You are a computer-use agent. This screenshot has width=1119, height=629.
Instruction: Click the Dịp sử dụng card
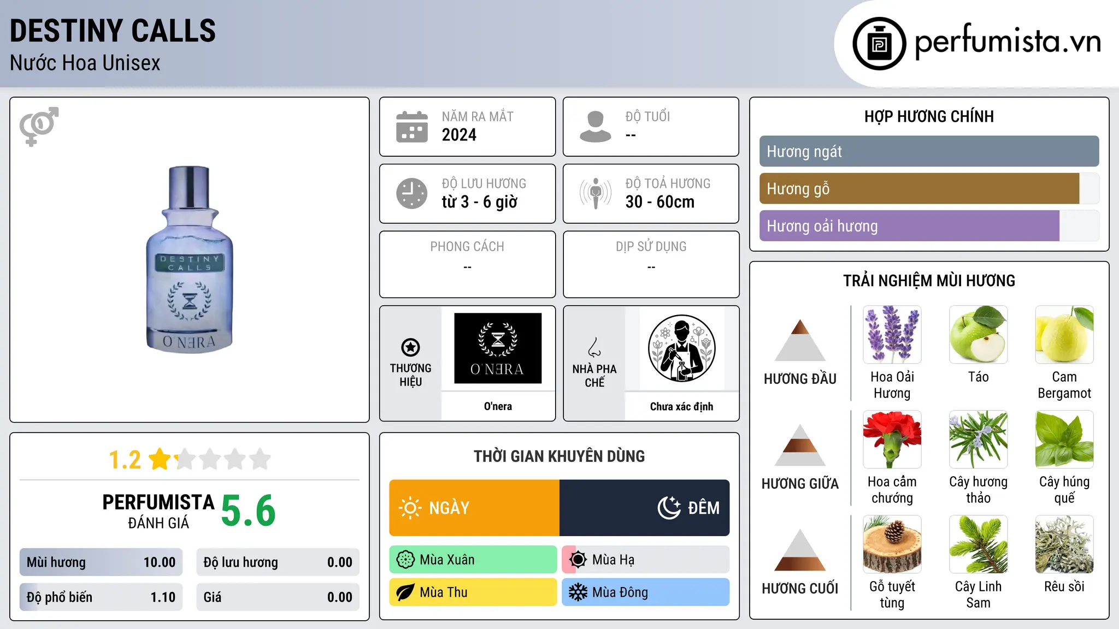click(x=651, y=264)
